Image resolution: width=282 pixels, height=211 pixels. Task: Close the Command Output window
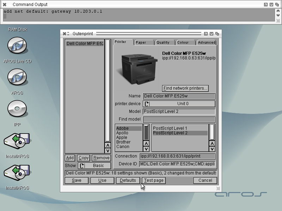(x=5, y=5)
